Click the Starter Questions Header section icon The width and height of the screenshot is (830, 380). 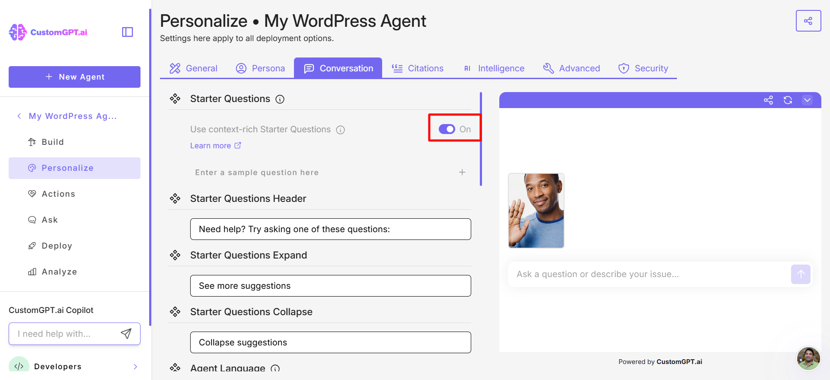tap(175, 198)
